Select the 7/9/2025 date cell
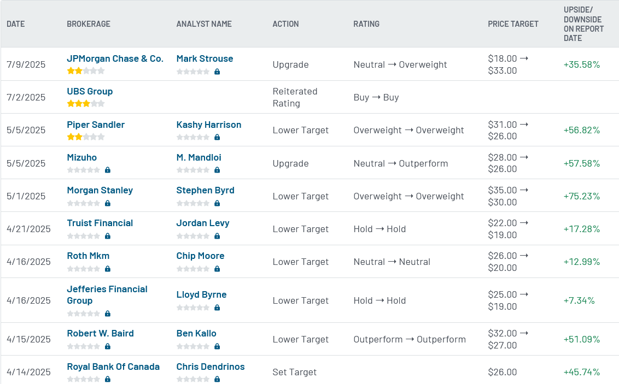Screen dimensions: 619x384 26,64
